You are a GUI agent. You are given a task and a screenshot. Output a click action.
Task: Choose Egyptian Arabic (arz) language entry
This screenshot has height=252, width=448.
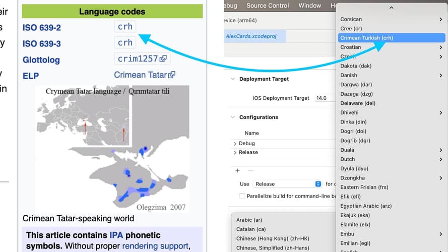(366, 206)
